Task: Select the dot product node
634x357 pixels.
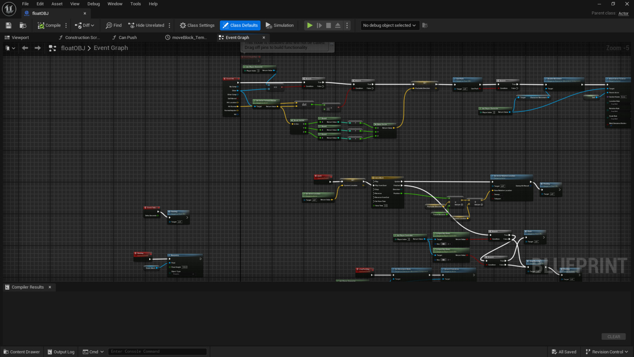Action: pyautogui.click(x=304, y=104)
